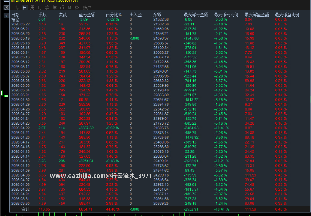This screenshot has width=311, height=216.
Task: Click the profit amount 884.53
Action: point(85,189)
